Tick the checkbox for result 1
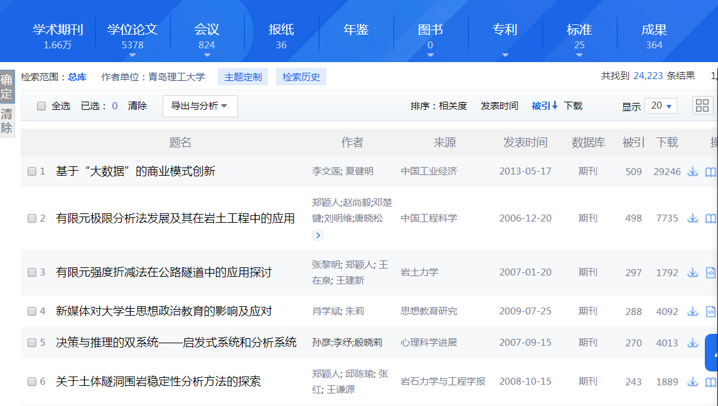The width and height of the screenshot is (718, 406). 32,171
